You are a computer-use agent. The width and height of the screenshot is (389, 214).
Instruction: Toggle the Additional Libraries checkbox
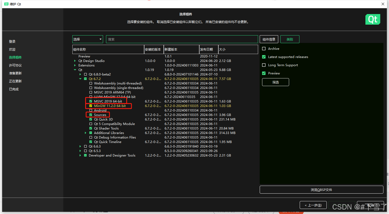(91, 133)
